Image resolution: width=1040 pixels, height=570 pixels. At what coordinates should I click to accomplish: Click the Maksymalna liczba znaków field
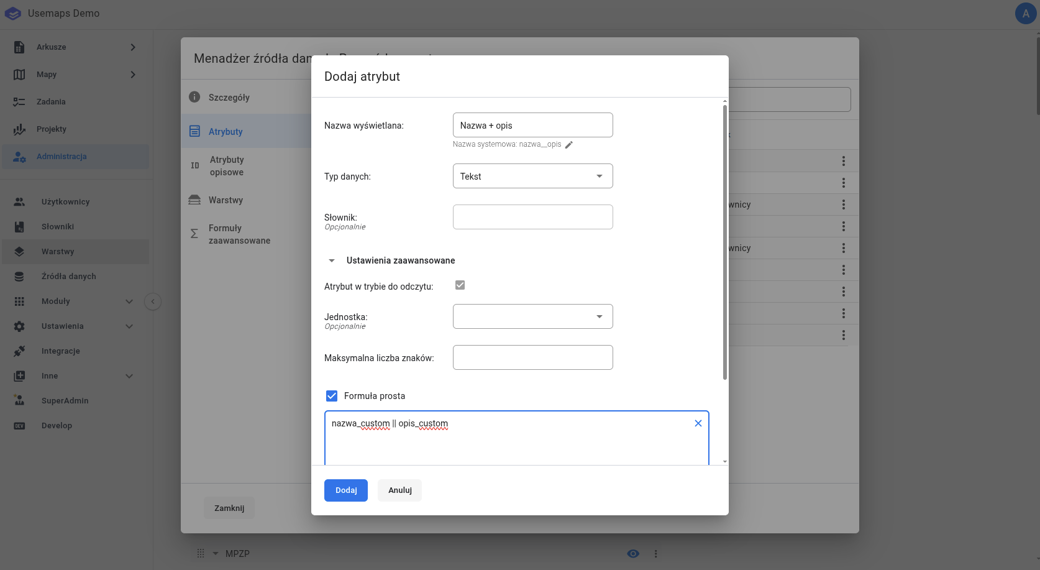532,357
